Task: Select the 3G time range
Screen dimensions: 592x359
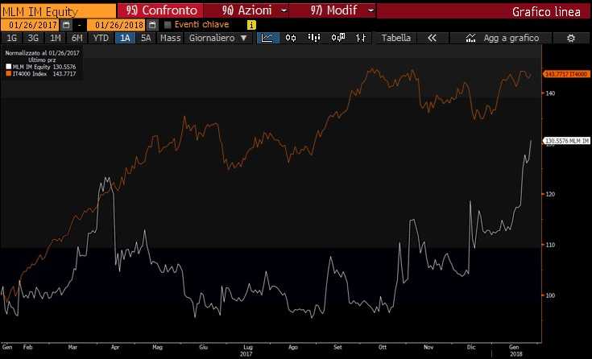Action: coord(33,38)
